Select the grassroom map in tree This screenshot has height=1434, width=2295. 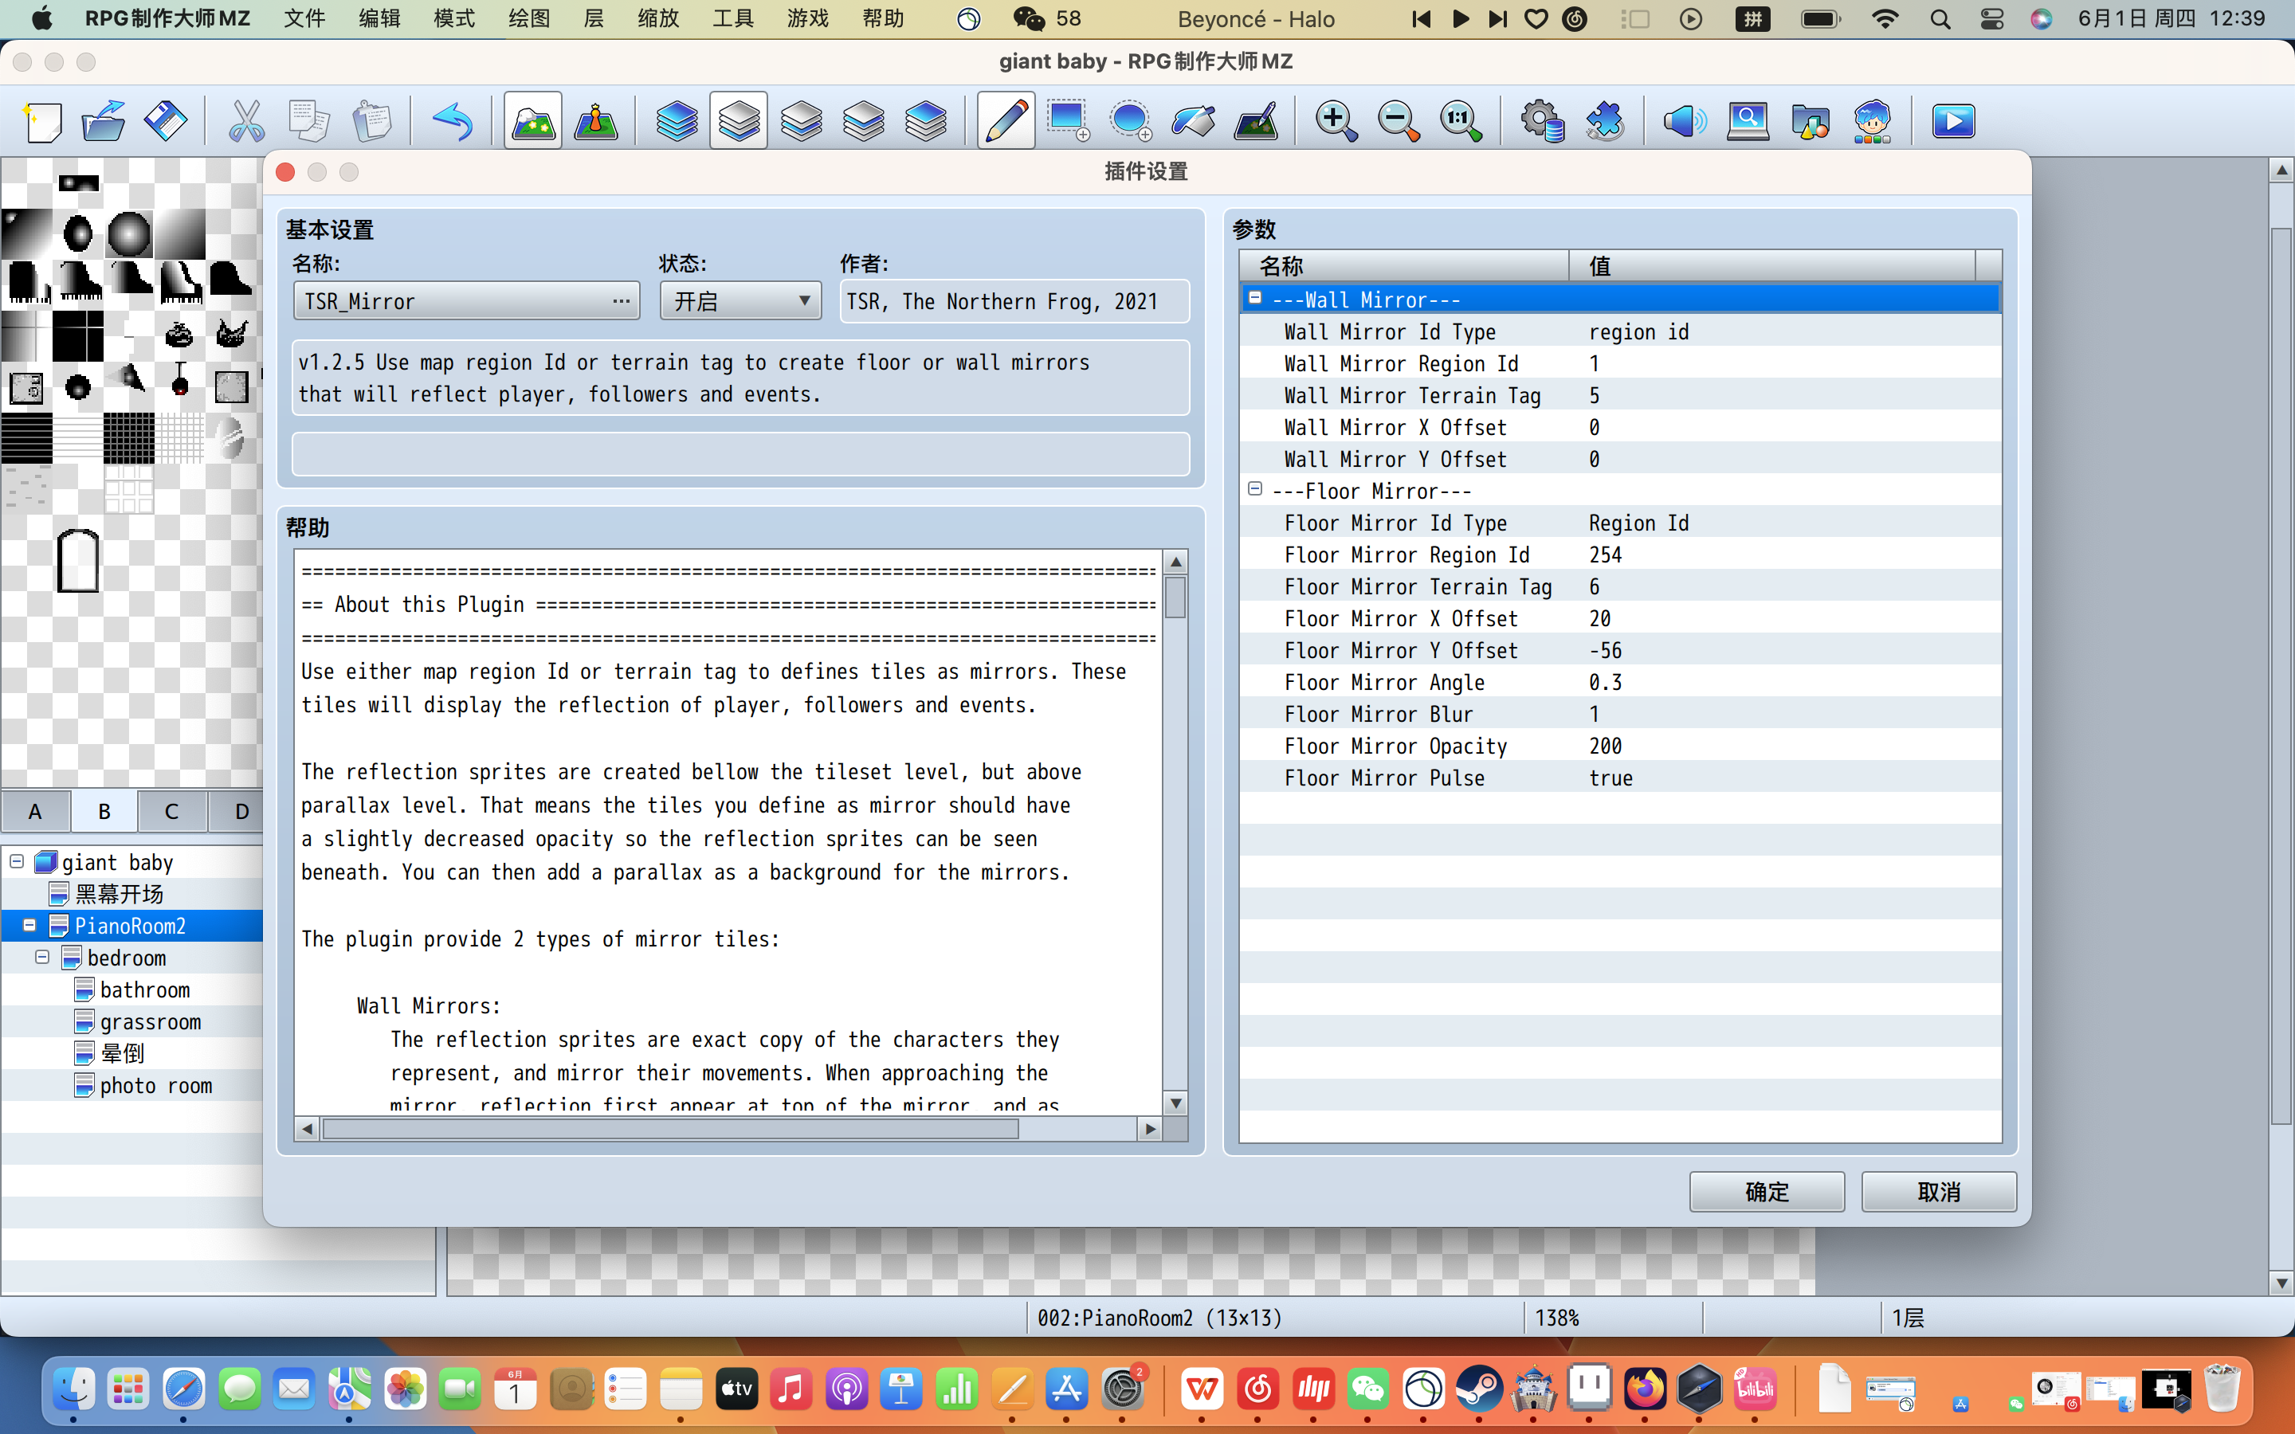150,1021
